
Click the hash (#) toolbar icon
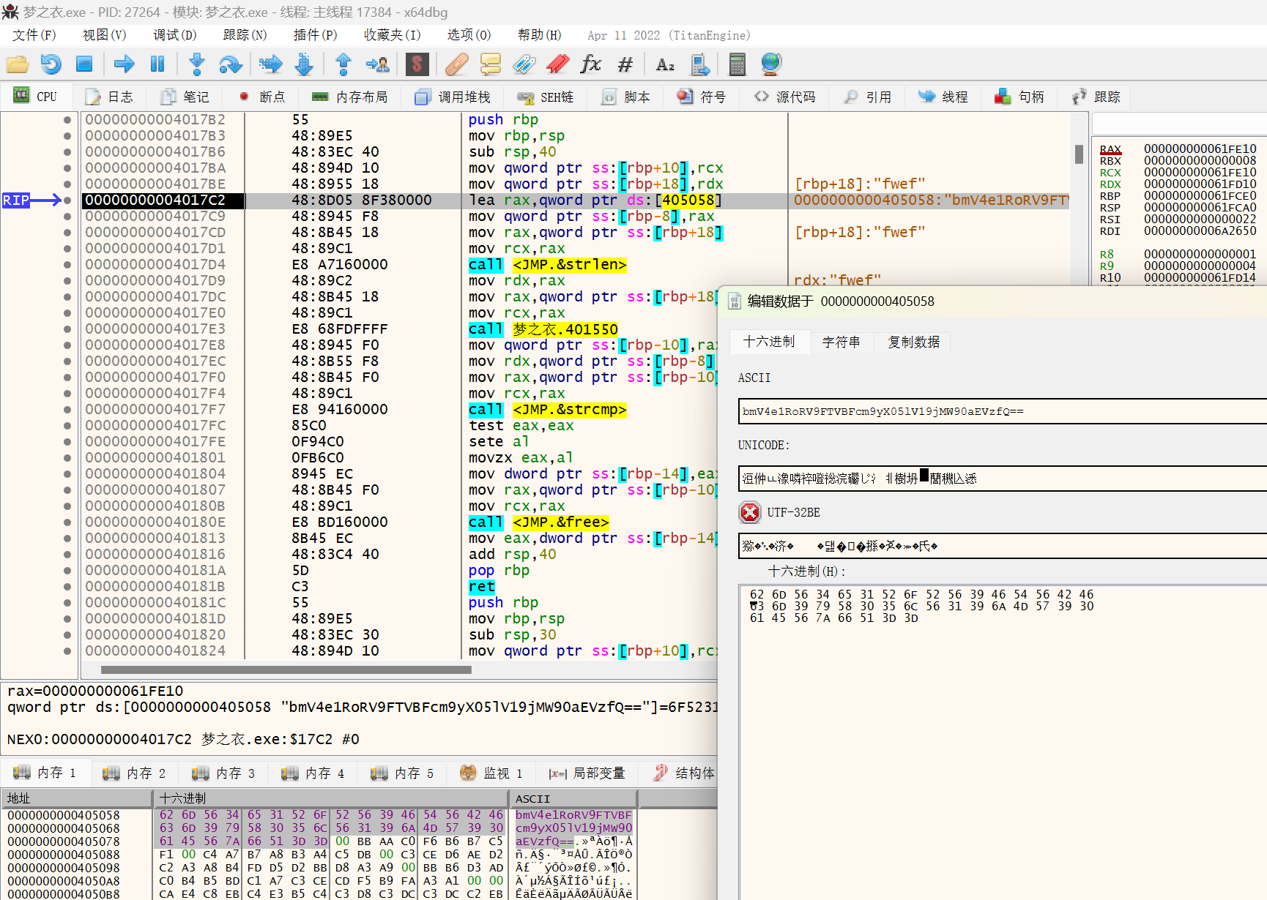click(625, 64)
